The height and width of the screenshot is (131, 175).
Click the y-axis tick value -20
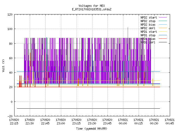(x=10, y=116)
